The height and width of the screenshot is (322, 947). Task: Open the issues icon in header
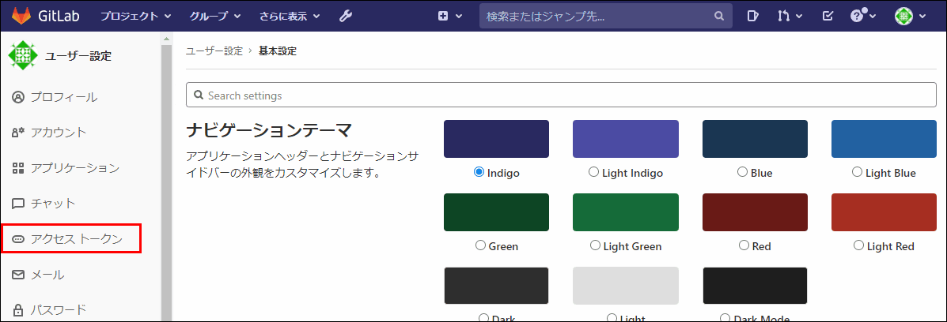(752, 17)
